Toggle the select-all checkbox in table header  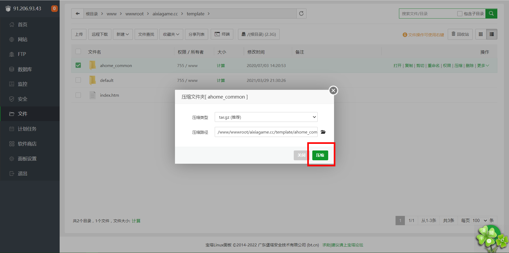click(x=78, y=51)
